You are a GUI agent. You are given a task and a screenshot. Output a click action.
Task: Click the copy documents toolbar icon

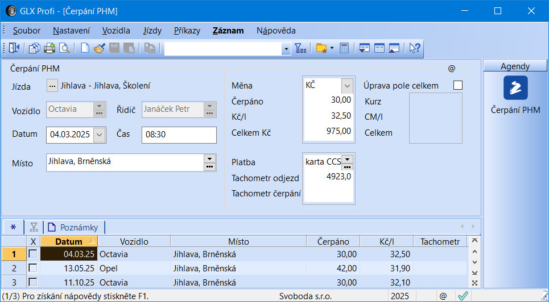[x=34, y=48]
